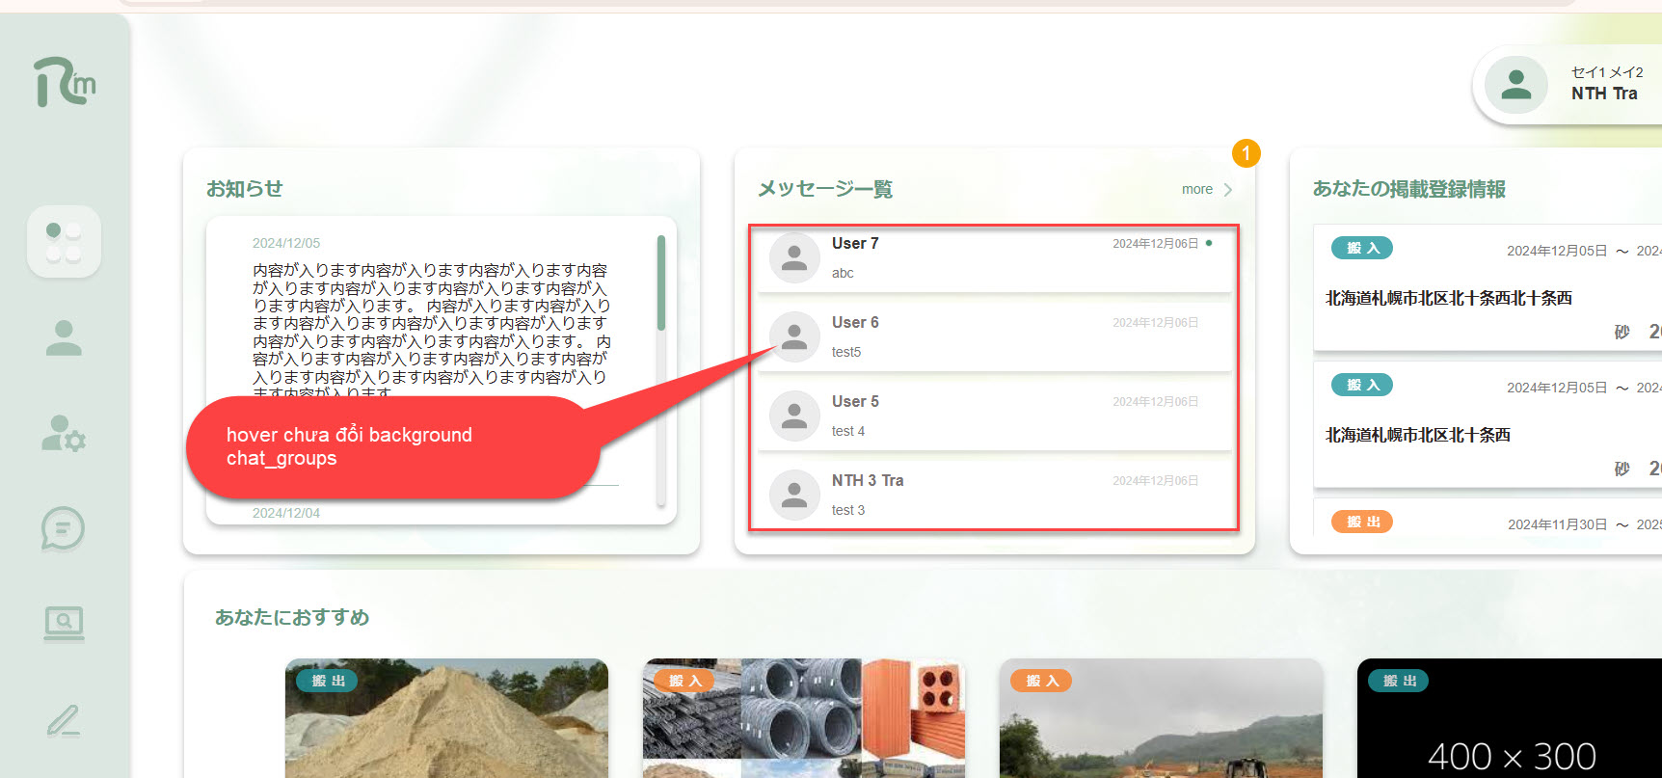Open the steel and bricks thumbnail
Screen dimensions: 1662x778
804,718
